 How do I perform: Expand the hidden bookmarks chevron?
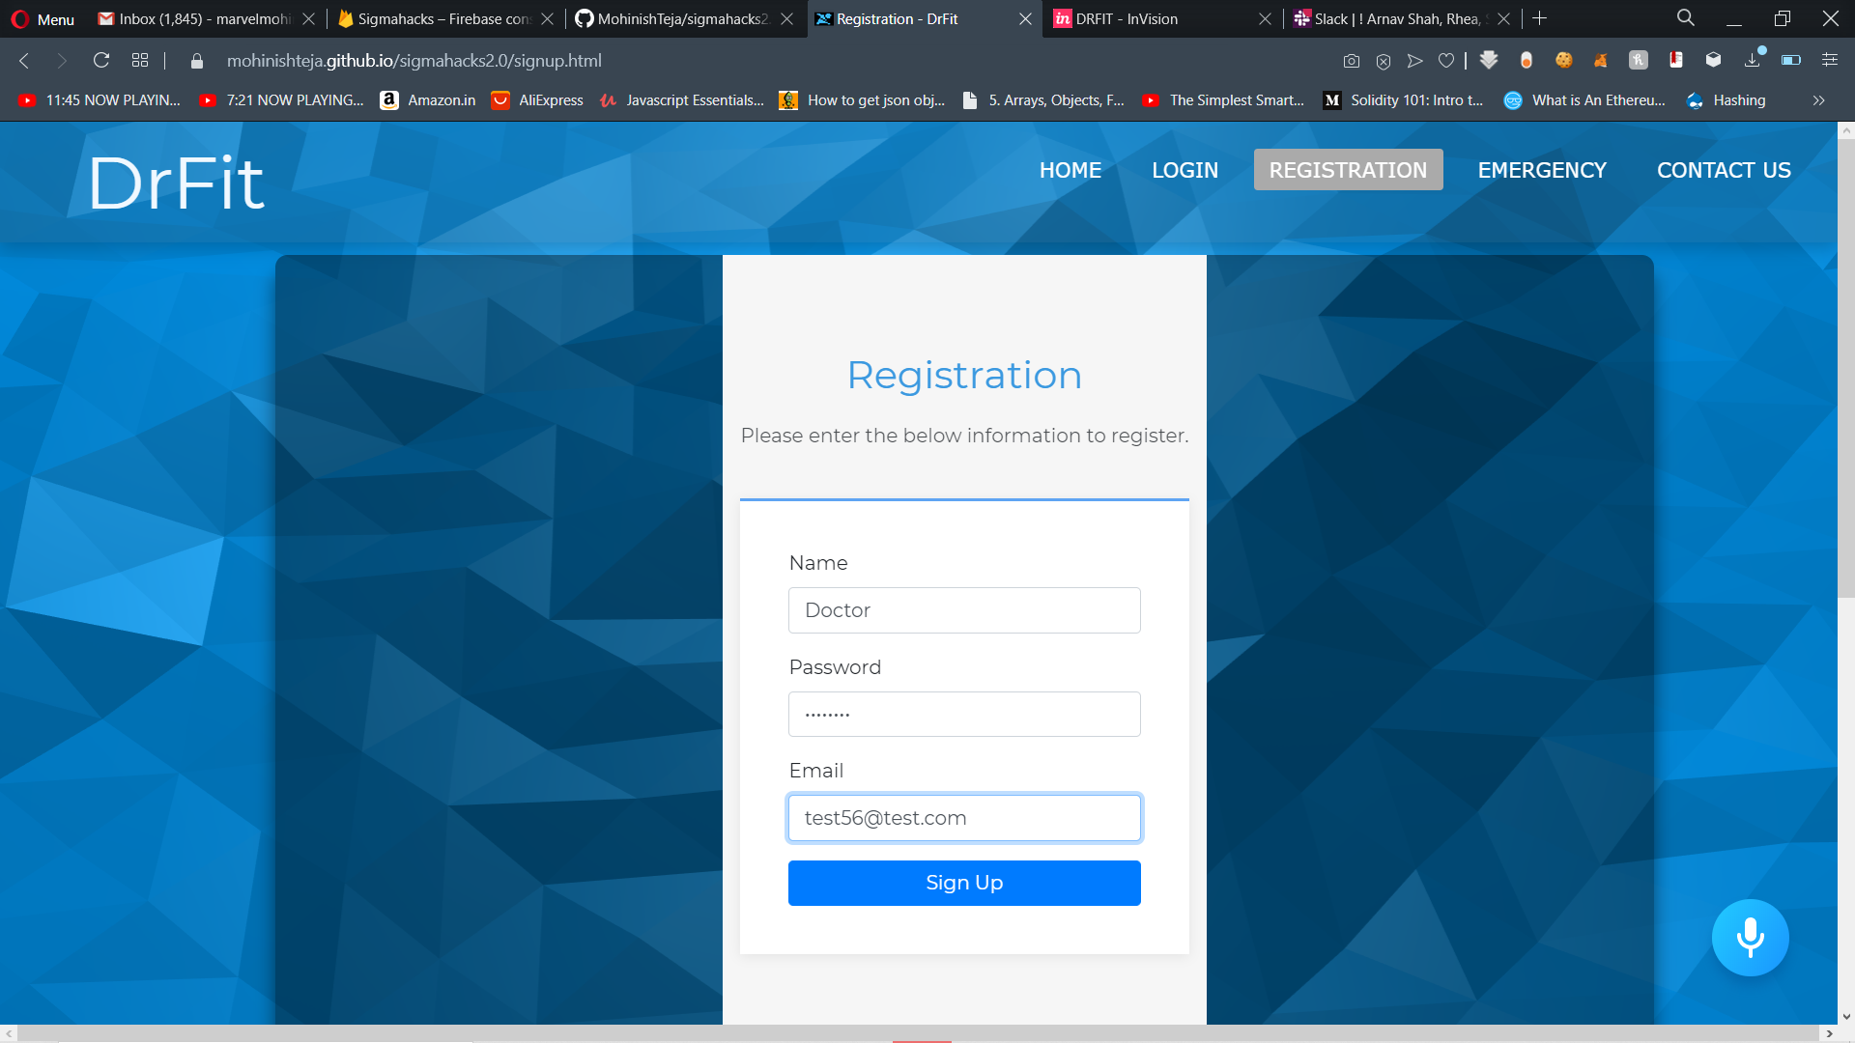pyautogui.click(x=1818, y=100)
